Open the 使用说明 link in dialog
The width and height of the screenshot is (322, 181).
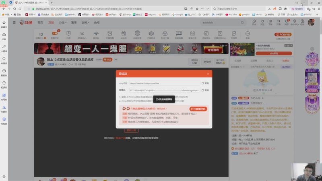point(162,109)
